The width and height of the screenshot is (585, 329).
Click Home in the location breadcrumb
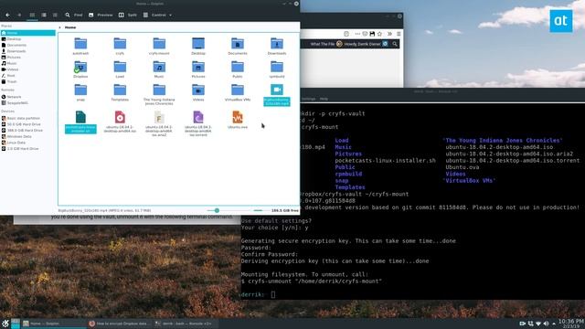(x=70, y=27)
